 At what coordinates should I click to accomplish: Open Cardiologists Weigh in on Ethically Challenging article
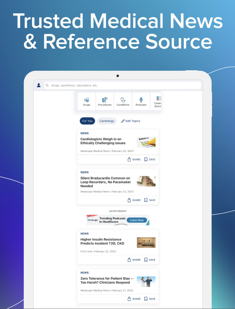[103, 141]
